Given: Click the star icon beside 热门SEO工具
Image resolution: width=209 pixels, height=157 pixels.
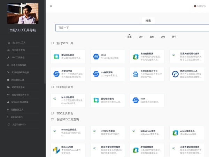Looking at the screenshot, I should pos(9,43).
